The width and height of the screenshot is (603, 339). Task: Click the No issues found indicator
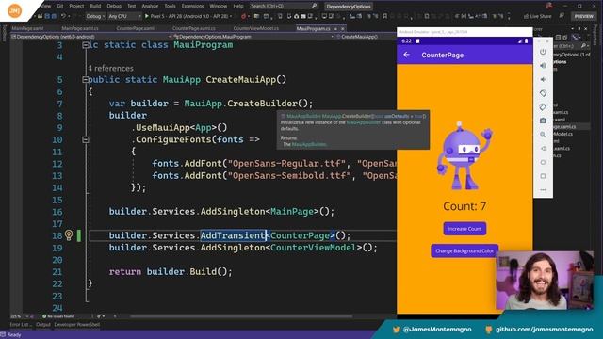pos(58,316)
